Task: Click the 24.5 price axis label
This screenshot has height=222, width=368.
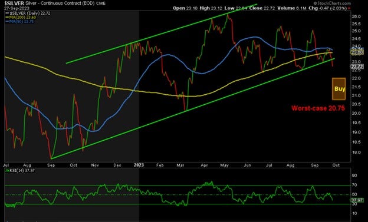Action: tap(356, 39)
